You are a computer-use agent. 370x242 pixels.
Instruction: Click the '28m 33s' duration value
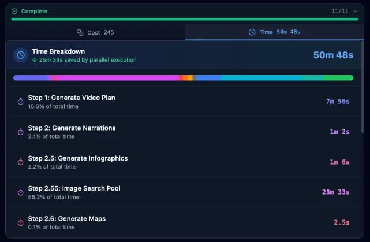[336, 192]
